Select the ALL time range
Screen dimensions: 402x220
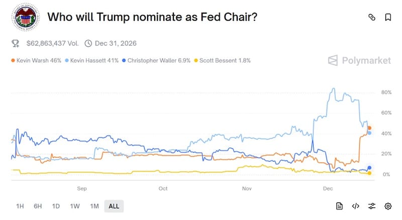click(x=114, y=206)
